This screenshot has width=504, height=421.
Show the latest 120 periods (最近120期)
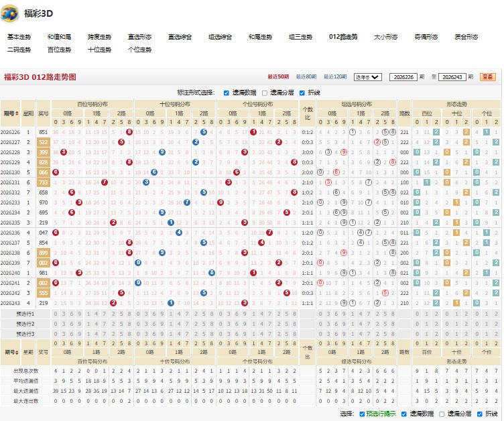(x=335, y=77)
